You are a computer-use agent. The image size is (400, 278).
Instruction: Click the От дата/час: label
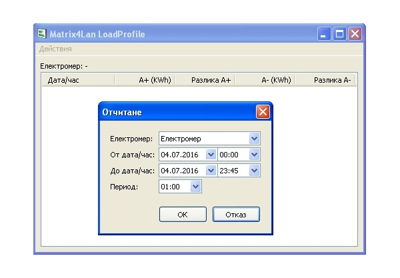pos(132,155)
